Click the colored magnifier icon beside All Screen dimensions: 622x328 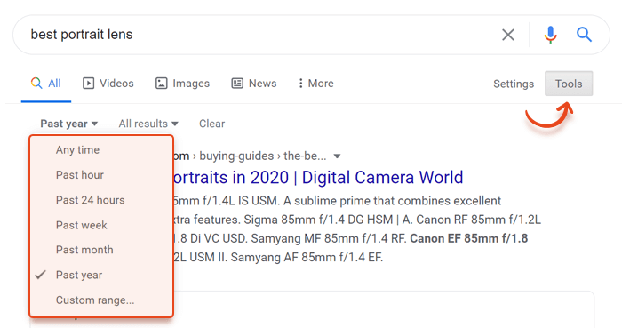click(36, 83)
